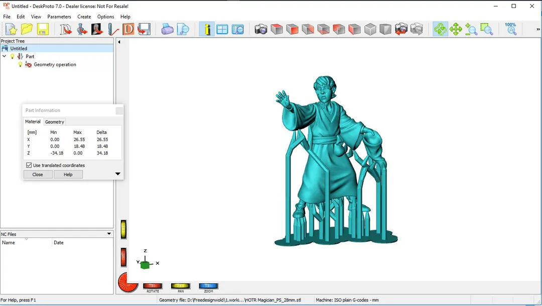
Task: Click the 100% zoom-to-fit icon
Action: [510, 29]
